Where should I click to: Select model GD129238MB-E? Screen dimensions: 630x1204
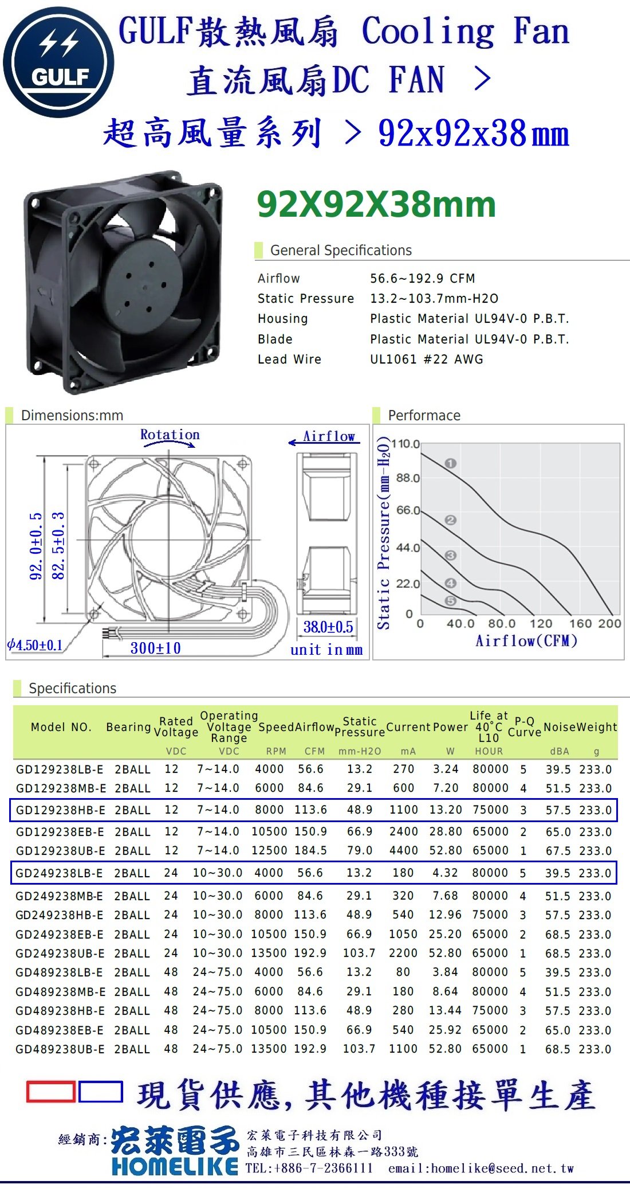pyautogui.click(x=61, y=788)
